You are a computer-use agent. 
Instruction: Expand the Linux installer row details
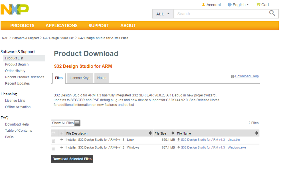click(x=62, y=140)
